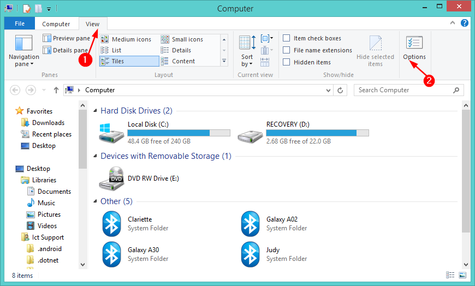Open the Galaxy A02 Bluetooth device
This screenshot has width=475, height=286.
(x=274, y=224)
